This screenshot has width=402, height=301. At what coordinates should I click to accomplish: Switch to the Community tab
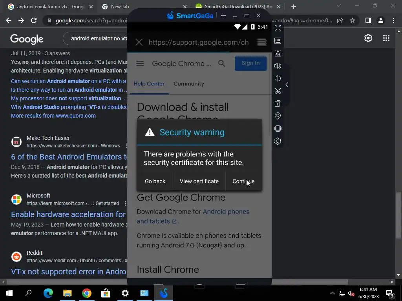point(189,84)
